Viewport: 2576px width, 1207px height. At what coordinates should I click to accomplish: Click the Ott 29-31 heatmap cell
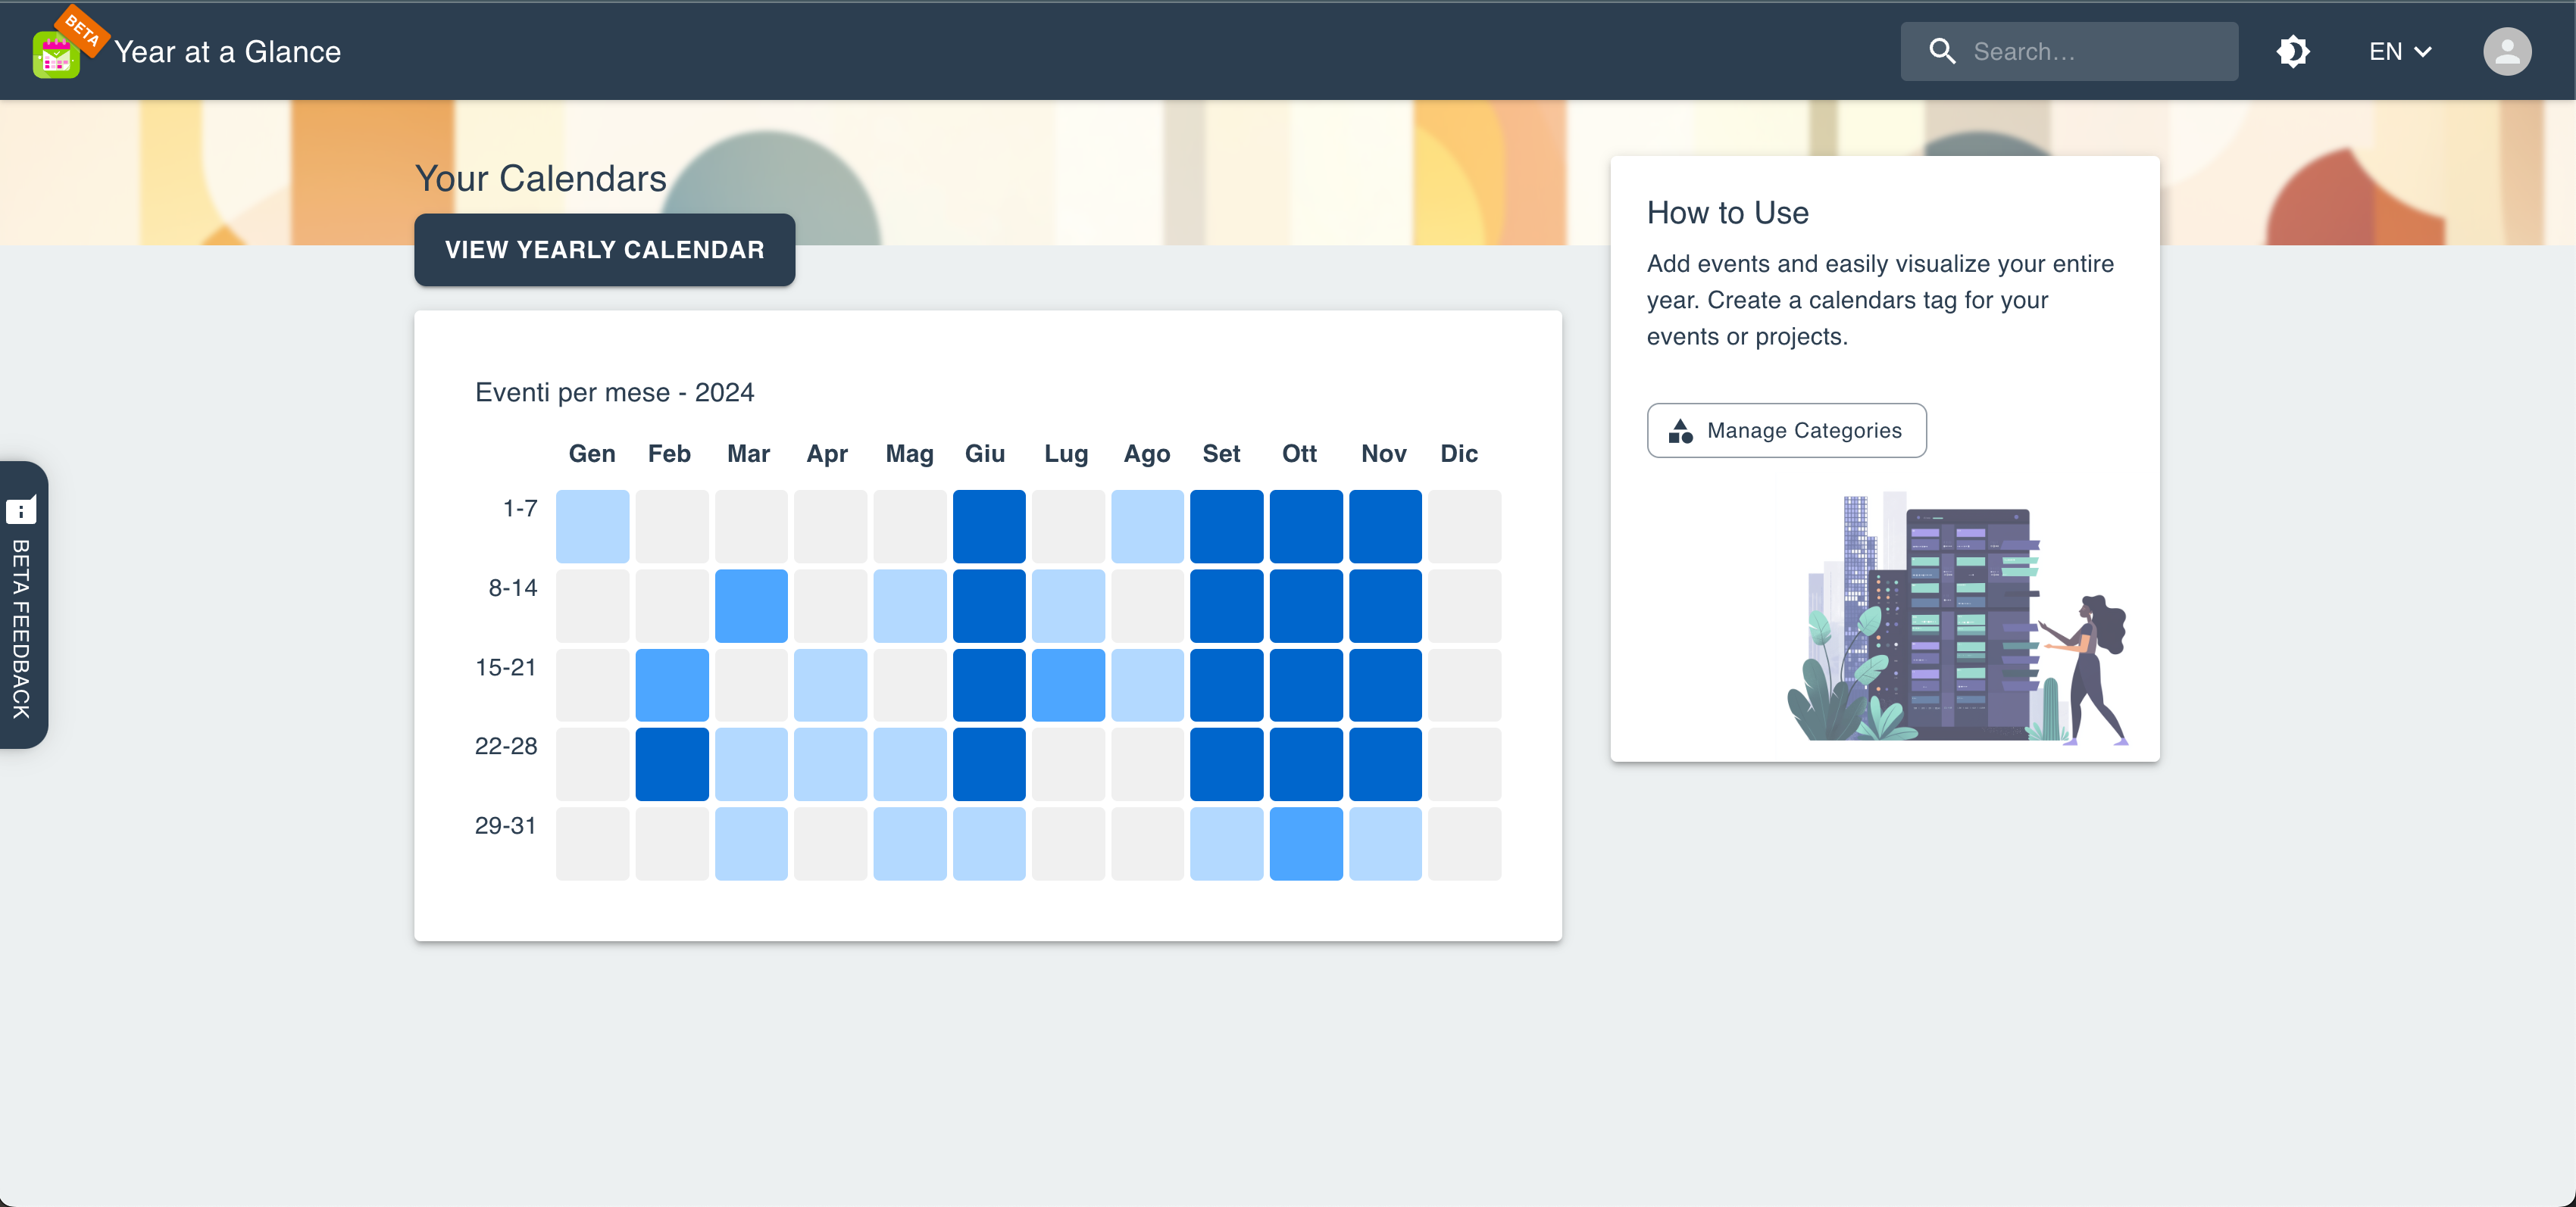pos(1305,844)
